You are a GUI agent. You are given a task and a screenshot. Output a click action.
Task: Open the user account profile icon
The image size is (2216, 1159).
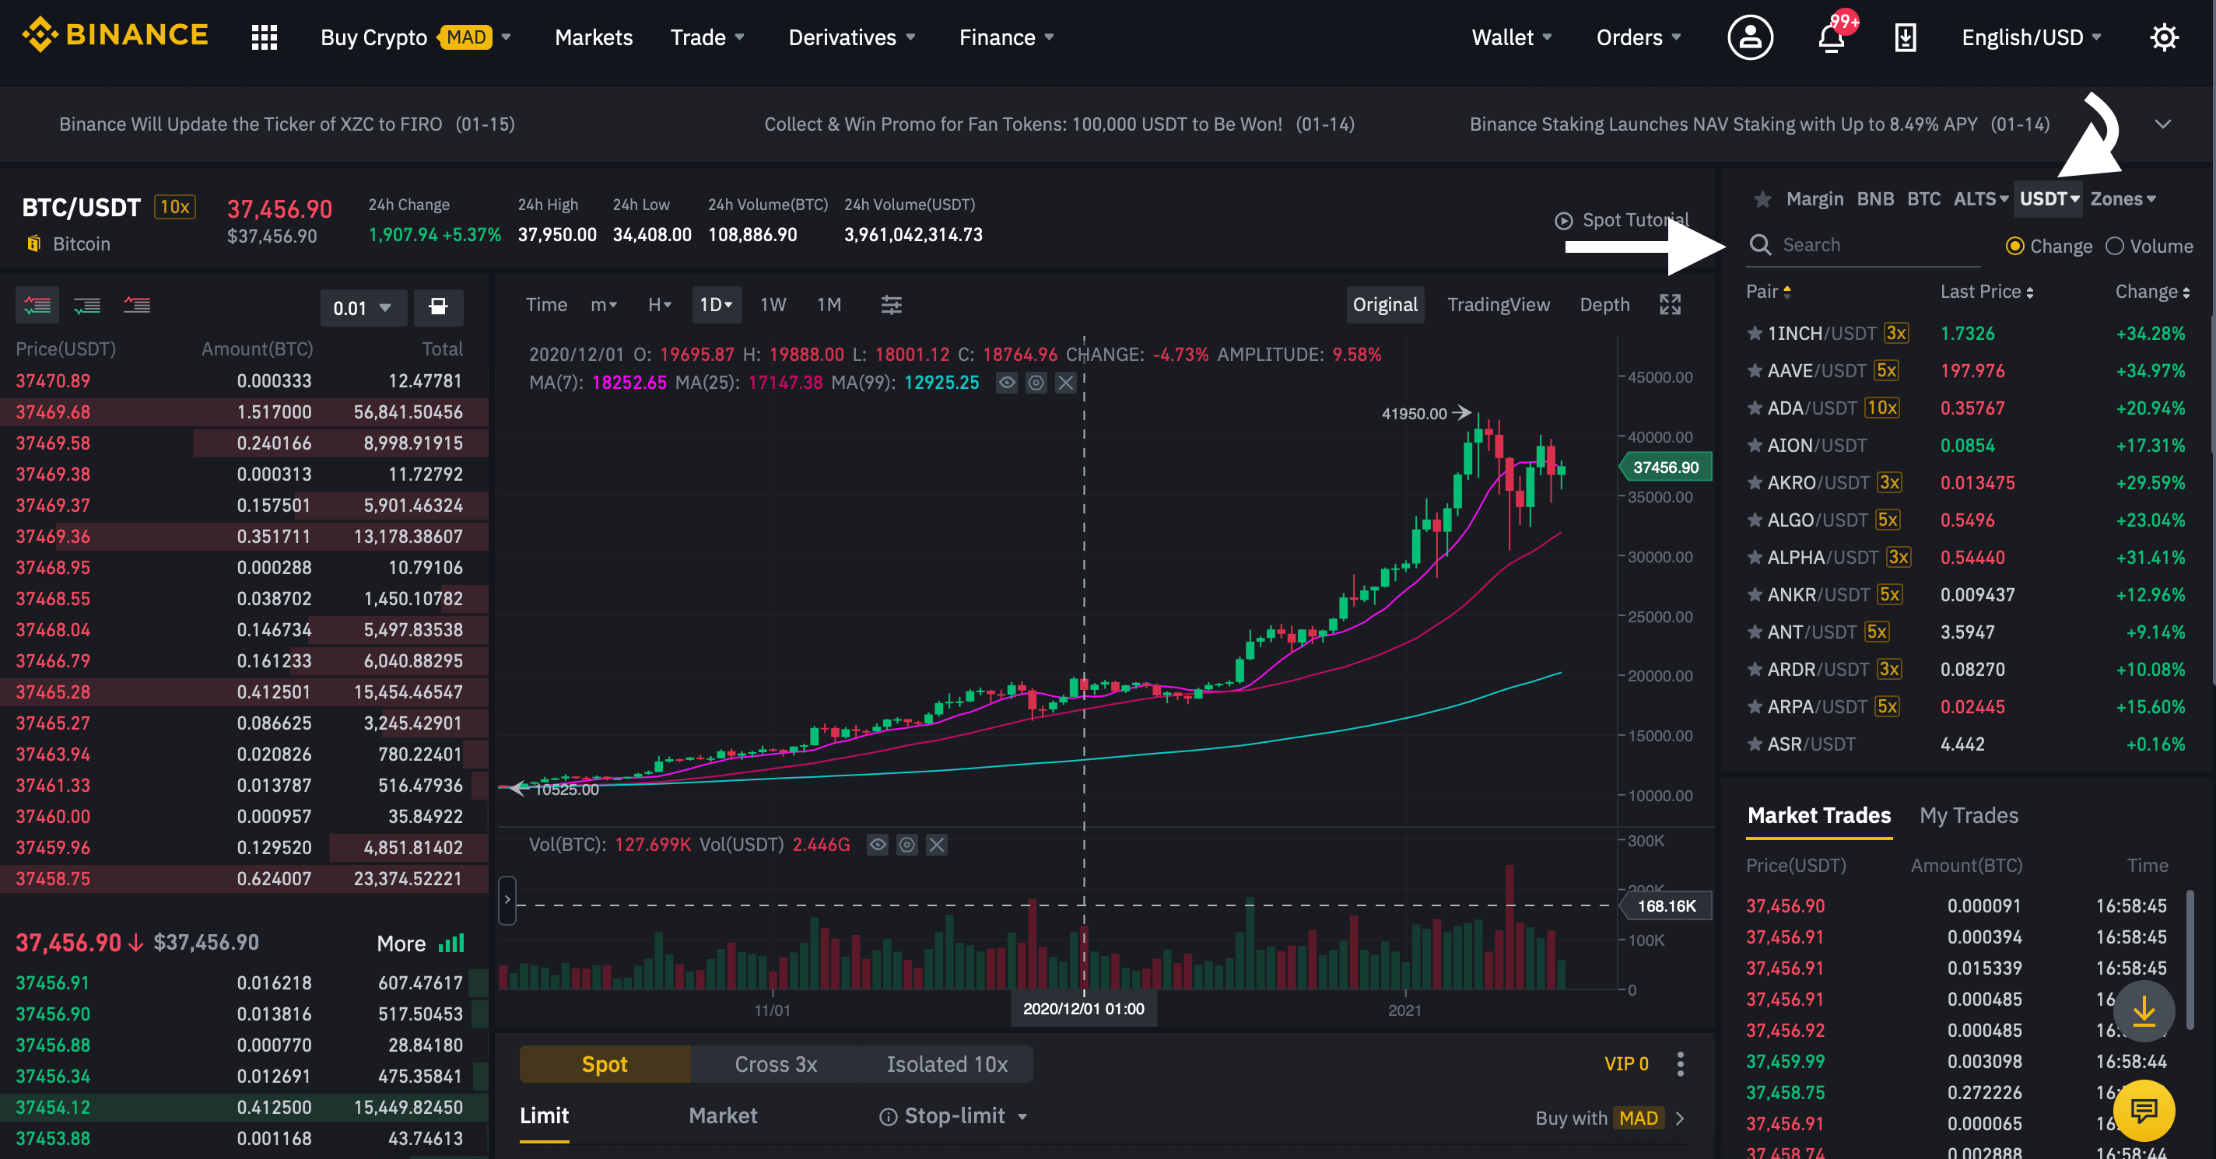[x=1751, y=37]
